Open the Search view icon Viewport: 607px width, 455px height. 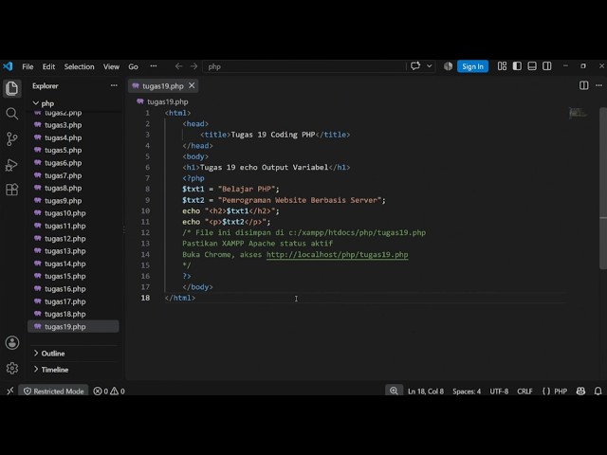click(12, 114)
